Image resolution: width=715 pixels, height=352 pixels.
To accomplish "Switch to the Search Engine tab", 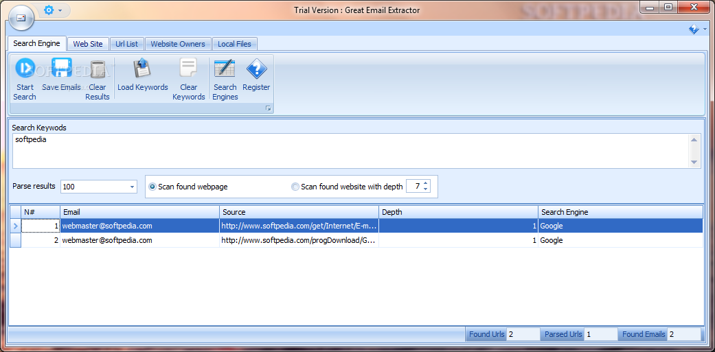I will pos(36,44).
